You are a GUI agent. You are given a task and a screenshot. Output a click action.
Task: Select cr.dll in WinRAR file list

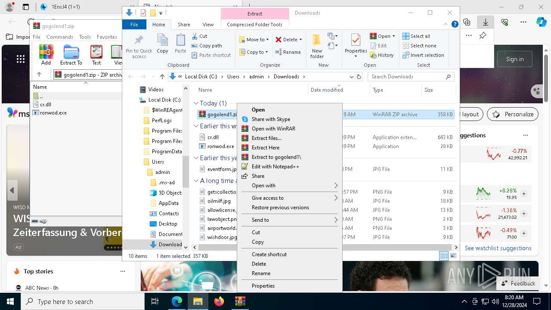[45, 104]
